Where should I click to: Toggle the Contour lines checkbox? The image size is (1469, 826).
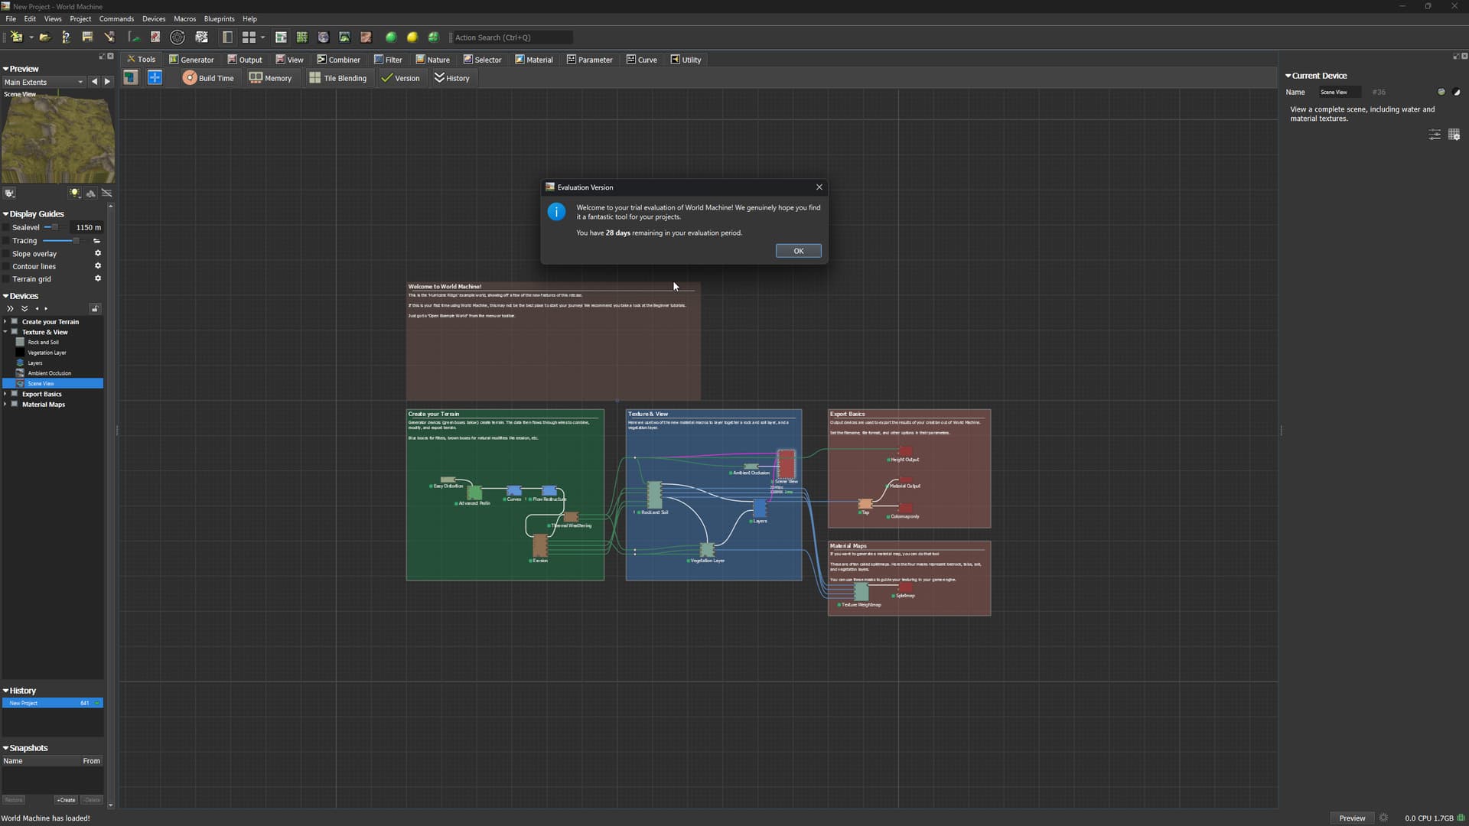tap(6, 267)
